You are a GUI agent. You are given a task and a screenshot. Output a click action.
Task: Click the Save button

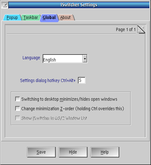[x=41, y=152]
